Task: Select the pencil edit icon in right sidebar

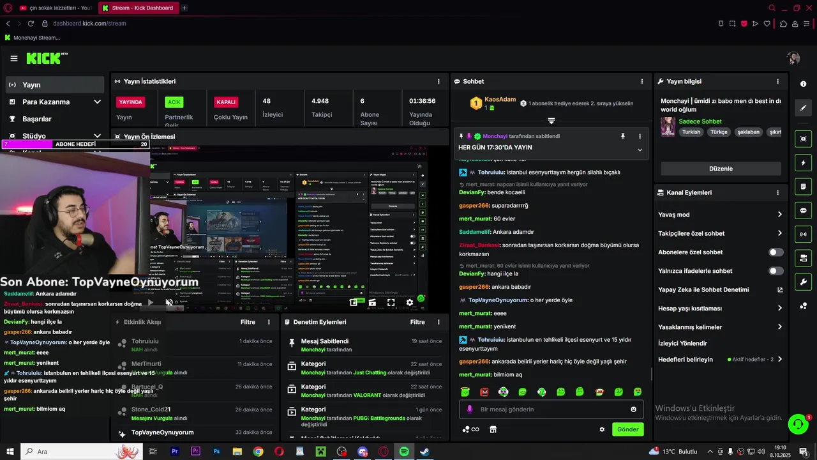Action: coord(803,108)
